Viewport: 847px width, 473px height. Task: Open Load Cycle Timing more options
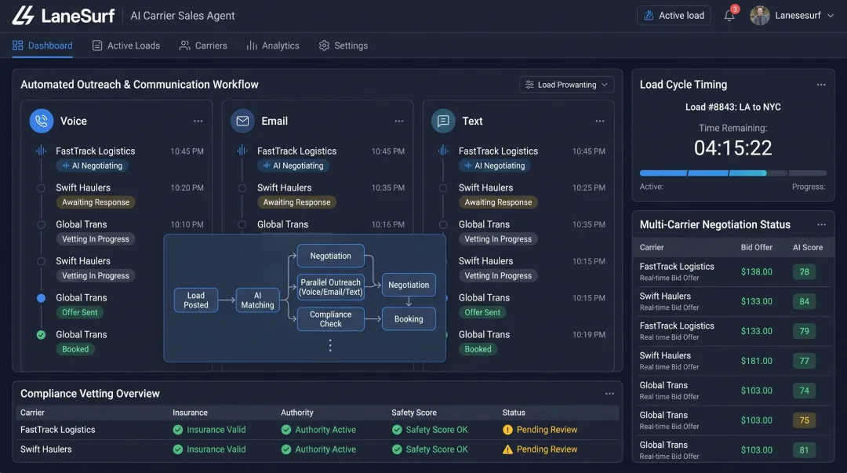point(821,85)
